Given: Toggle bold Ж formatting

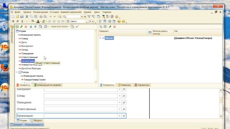Looking at the screenshot, I should tap(13, 21).
